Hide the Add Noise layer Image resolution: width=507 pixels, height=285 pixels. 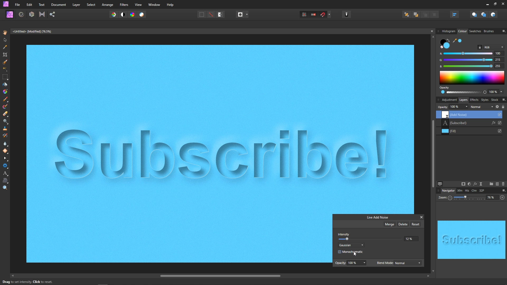pyautogui.click(x=500, y=115)
